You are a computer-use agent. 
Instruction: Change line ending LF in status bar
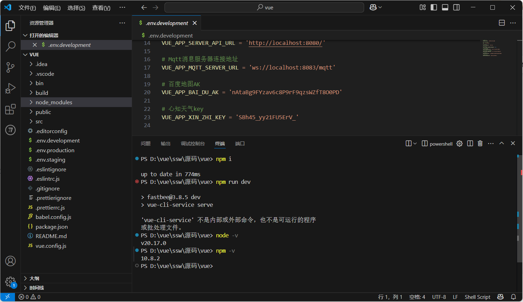pyautogui.click(x=455, y=297)
